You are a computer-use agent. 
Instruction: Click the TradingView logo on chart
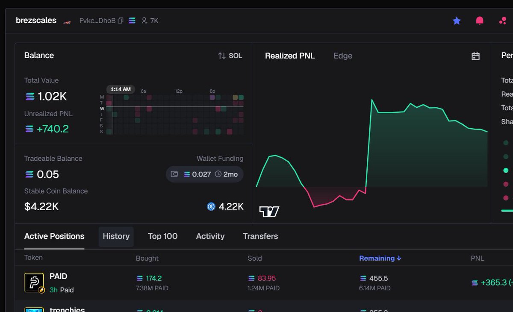[x=269, y=212]
